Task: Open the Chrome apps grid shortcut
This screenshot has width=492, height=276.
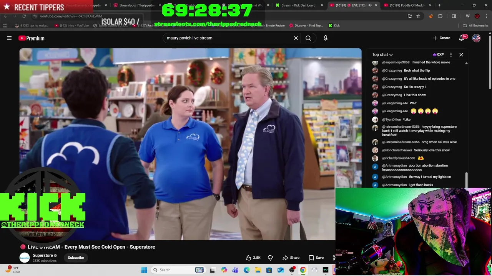Action: [5, 26]
